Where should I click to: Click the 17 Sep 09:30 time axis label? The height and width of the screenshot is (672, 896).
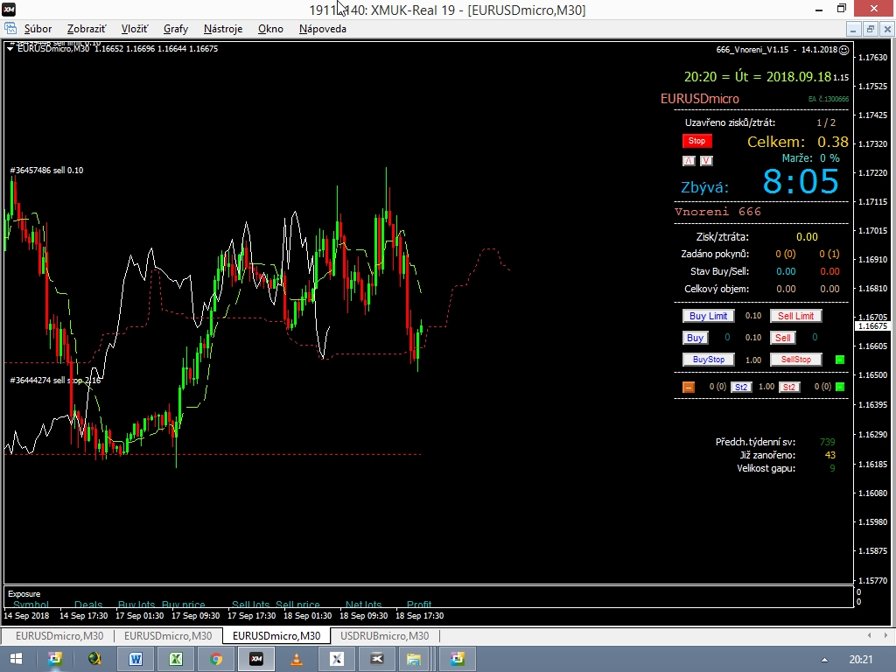pyautogui.click(x=195, y=616)
